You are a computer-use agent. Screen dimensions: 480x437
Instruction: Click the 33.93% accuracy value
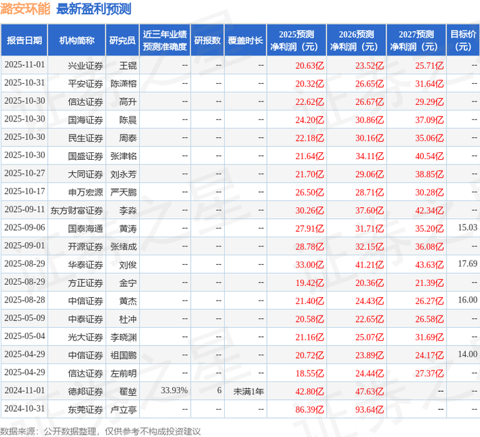(x=174, y=390)
